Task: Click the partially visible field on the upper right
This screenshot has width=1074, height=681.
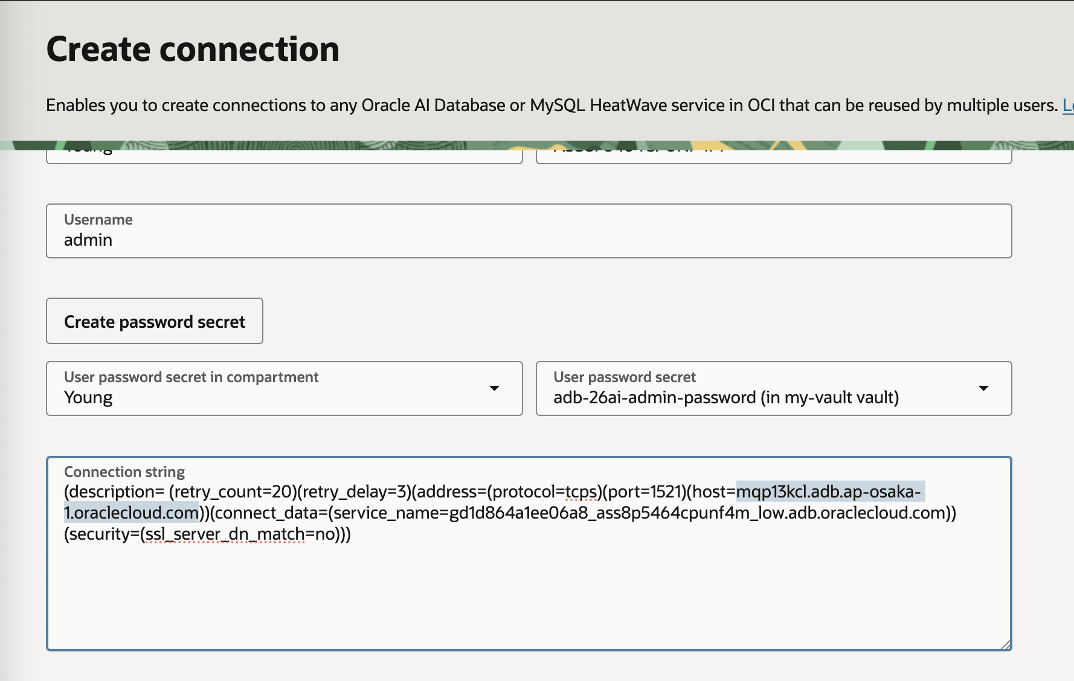Action: 773,152
